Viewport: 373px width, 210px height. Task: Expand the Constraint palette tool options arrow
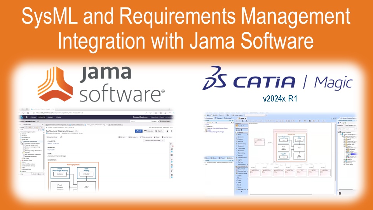[247, 146]
